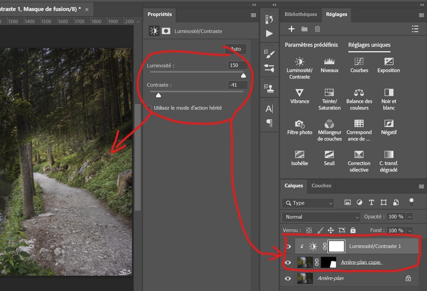This screenshot has width=427, height=291.
Task: Open the Actions panel play icon
Action: click(x=269, y=33)
